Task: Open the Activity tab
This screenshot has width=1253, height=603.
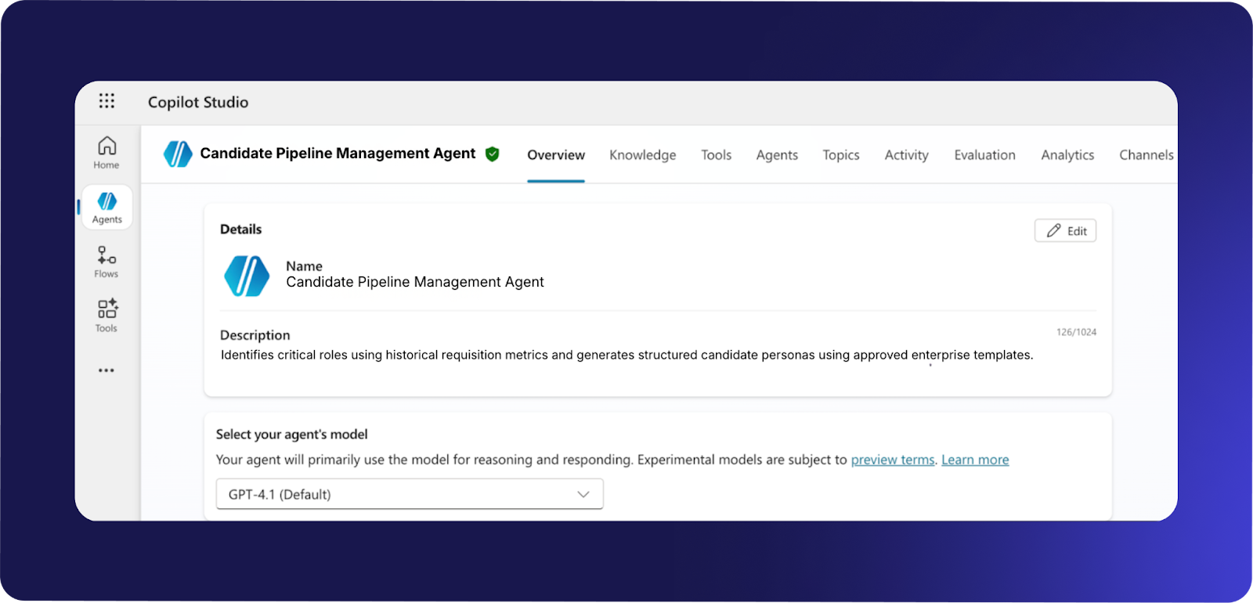Action: 906,155
